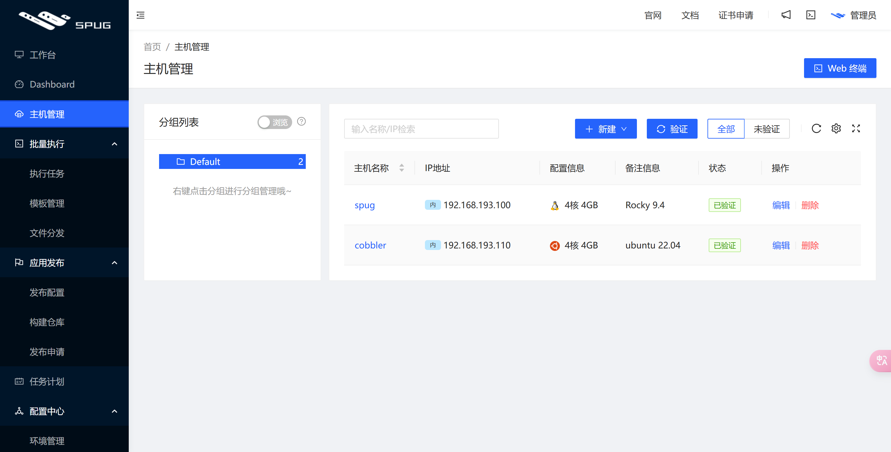Open 发布申请 in the sidebar
This screenshot has width=891, height=452.
tap(64, 352)
